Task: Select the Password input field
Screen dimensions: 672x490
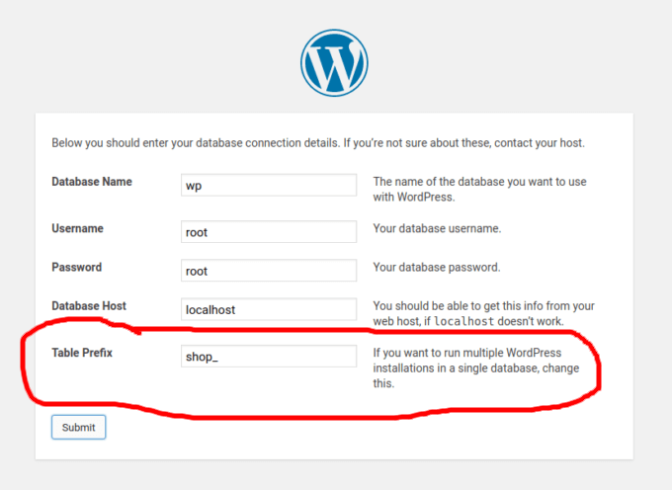Action: (x=269, y=271)
